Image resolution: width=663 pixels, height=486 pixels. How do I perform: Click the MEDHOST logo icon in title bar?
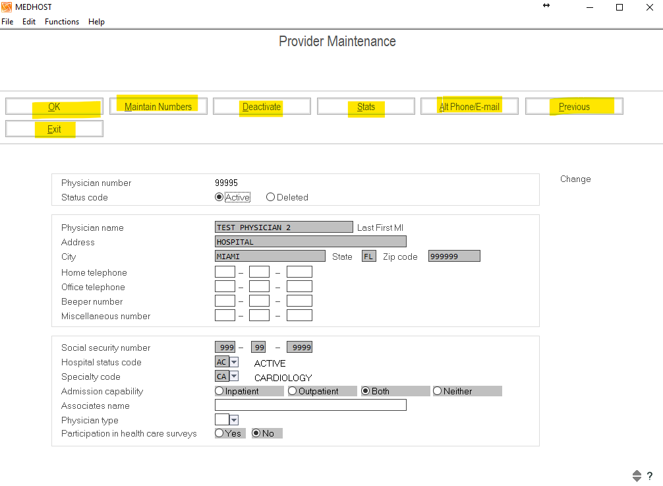coord(7,7)
